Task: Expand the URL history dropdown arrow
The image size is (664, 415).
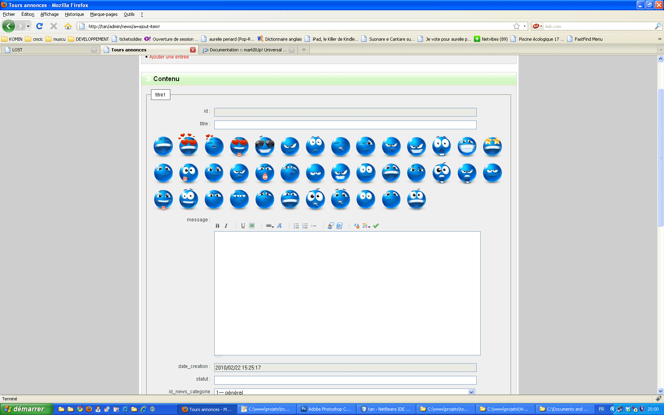Action: [x=525, y=26]
